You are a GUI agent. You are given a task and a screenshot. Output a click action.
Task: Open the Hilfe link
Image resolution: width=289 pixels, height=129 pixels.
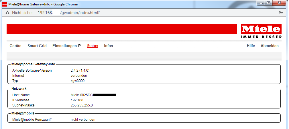[x=251, y=46]
